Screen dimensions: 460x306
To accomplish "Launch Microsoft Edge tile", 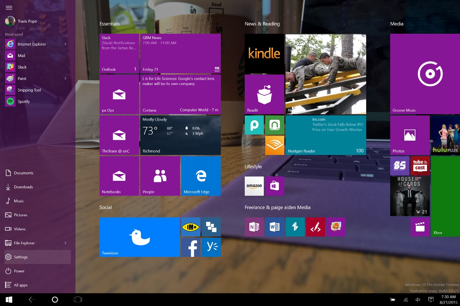I will [201, 176].
